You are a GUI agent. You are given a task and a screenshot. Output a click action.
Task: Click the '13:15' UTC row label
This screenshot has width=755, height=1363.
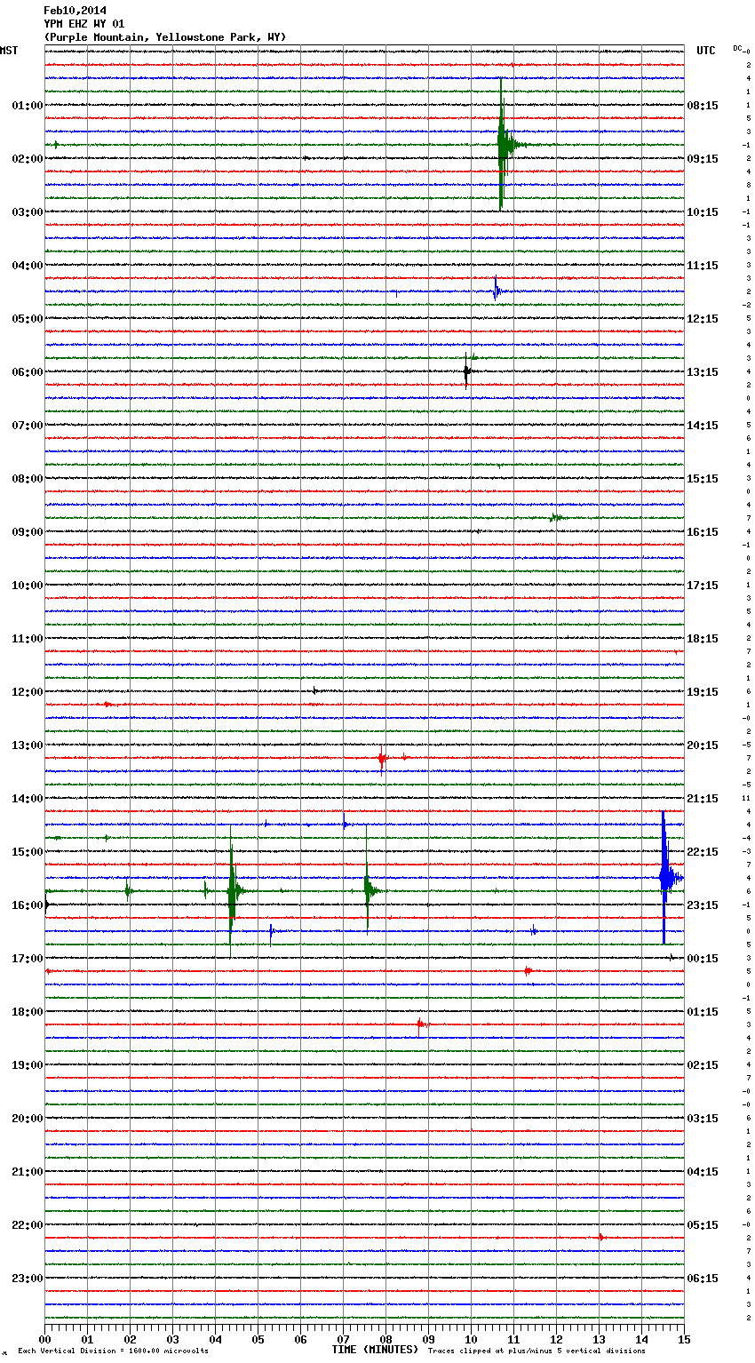[x=703, y=372]
